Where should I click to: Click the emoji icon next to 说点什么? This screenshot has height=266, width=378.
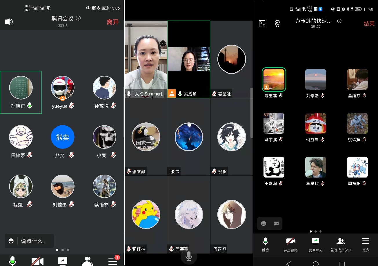tap(11, 241)
